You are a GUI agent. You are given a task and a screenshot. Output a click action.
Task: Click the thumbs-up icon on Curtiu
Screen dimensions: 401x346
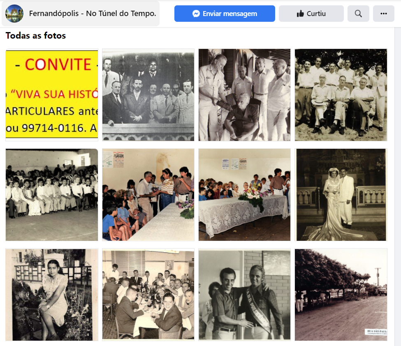pyautogui.click(x=300, y=14)
